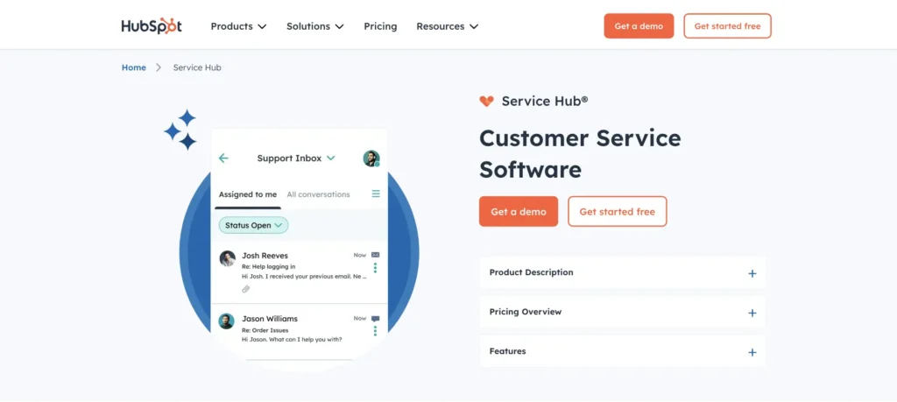Image resolution: width=897 pixels, height=402 pixels.
Task: Open the Products menu
Action: 238,26
